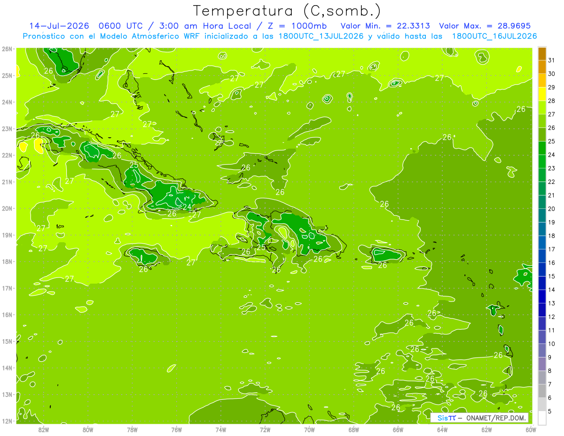The image size is (564, 436).
Task: Click the colorbar label "8"
Action: [550, 371]
